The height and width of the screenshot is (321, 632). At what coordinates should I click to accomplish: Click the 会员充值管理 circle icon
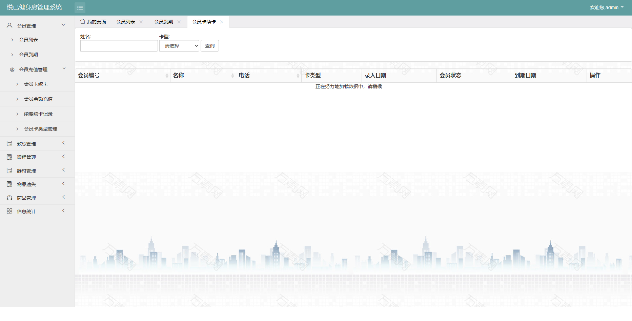point(12,69)
